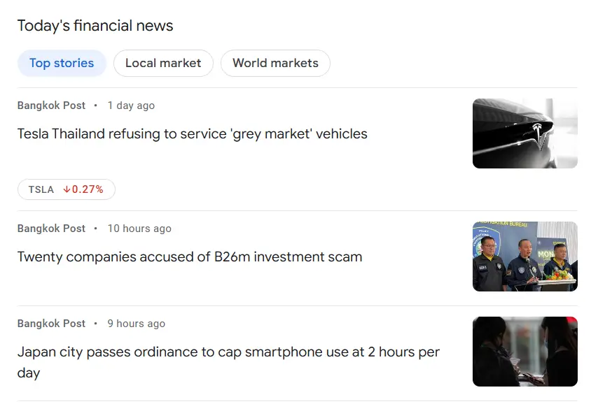Image resolution: width=591 pixels, height=404 pixels.
Task: Click Bangkok Post source above Tesla story
Action: point(51,106)
